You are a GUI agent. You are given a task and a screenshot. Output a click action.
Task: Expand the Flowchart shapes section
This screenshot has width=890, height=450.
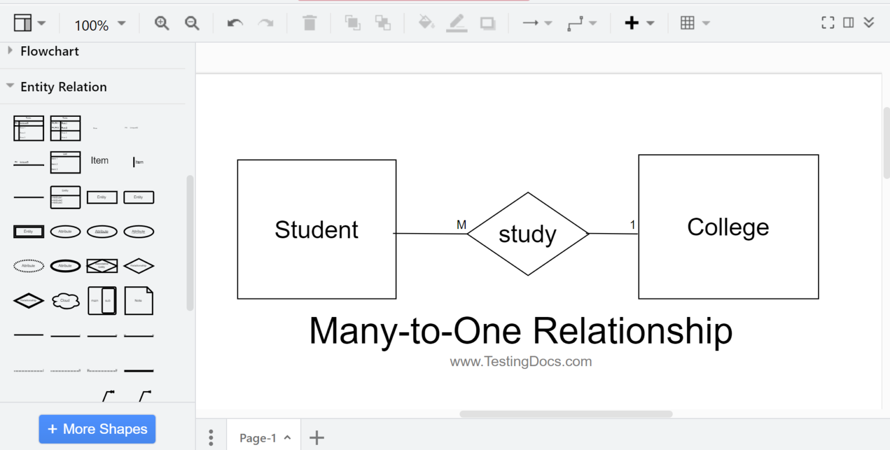pos(49,51)
